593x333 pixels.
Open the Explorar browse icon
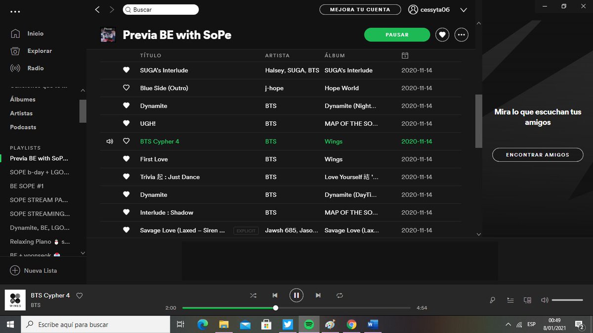(15, 51)
